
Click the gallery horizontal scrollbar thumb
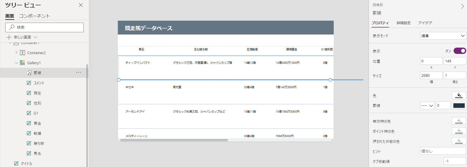pyautogui.click(x=174, y=140)
